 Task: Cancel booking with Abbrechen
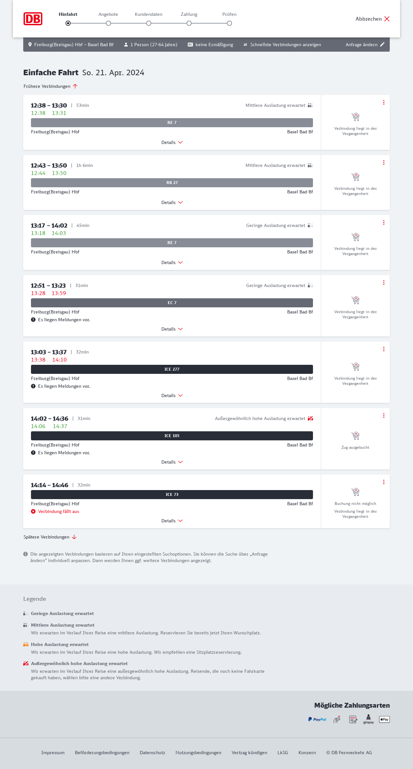click(x=373, y=19)
